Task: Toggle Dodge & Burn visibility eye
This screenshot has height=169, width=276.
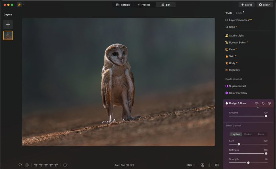Action: (x=257, y=103)
